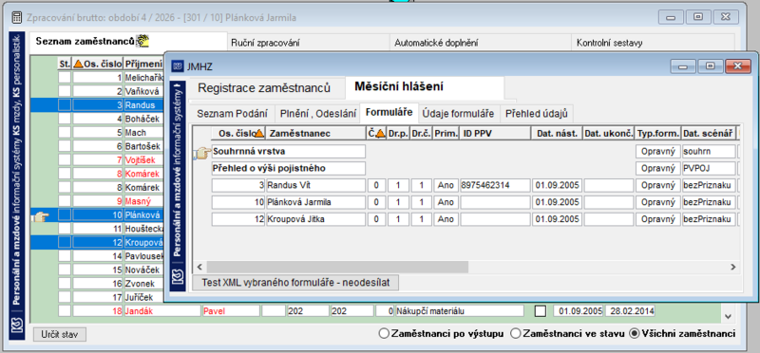The image size is (760, 353).
Task: Click empty ID PPV field for Plánková Jarmila
Action: pos(495,202)
